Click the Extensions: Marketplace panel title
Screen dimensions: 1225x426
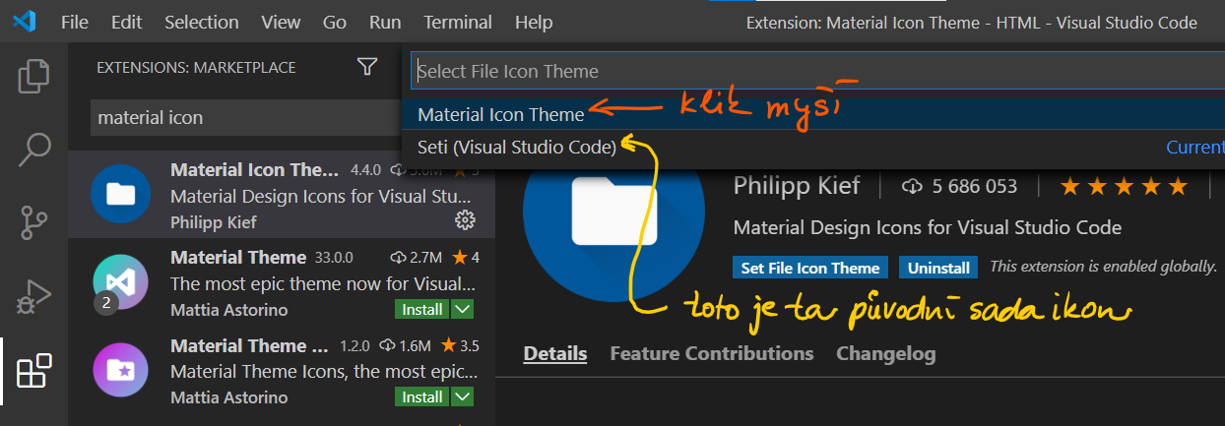196,68
